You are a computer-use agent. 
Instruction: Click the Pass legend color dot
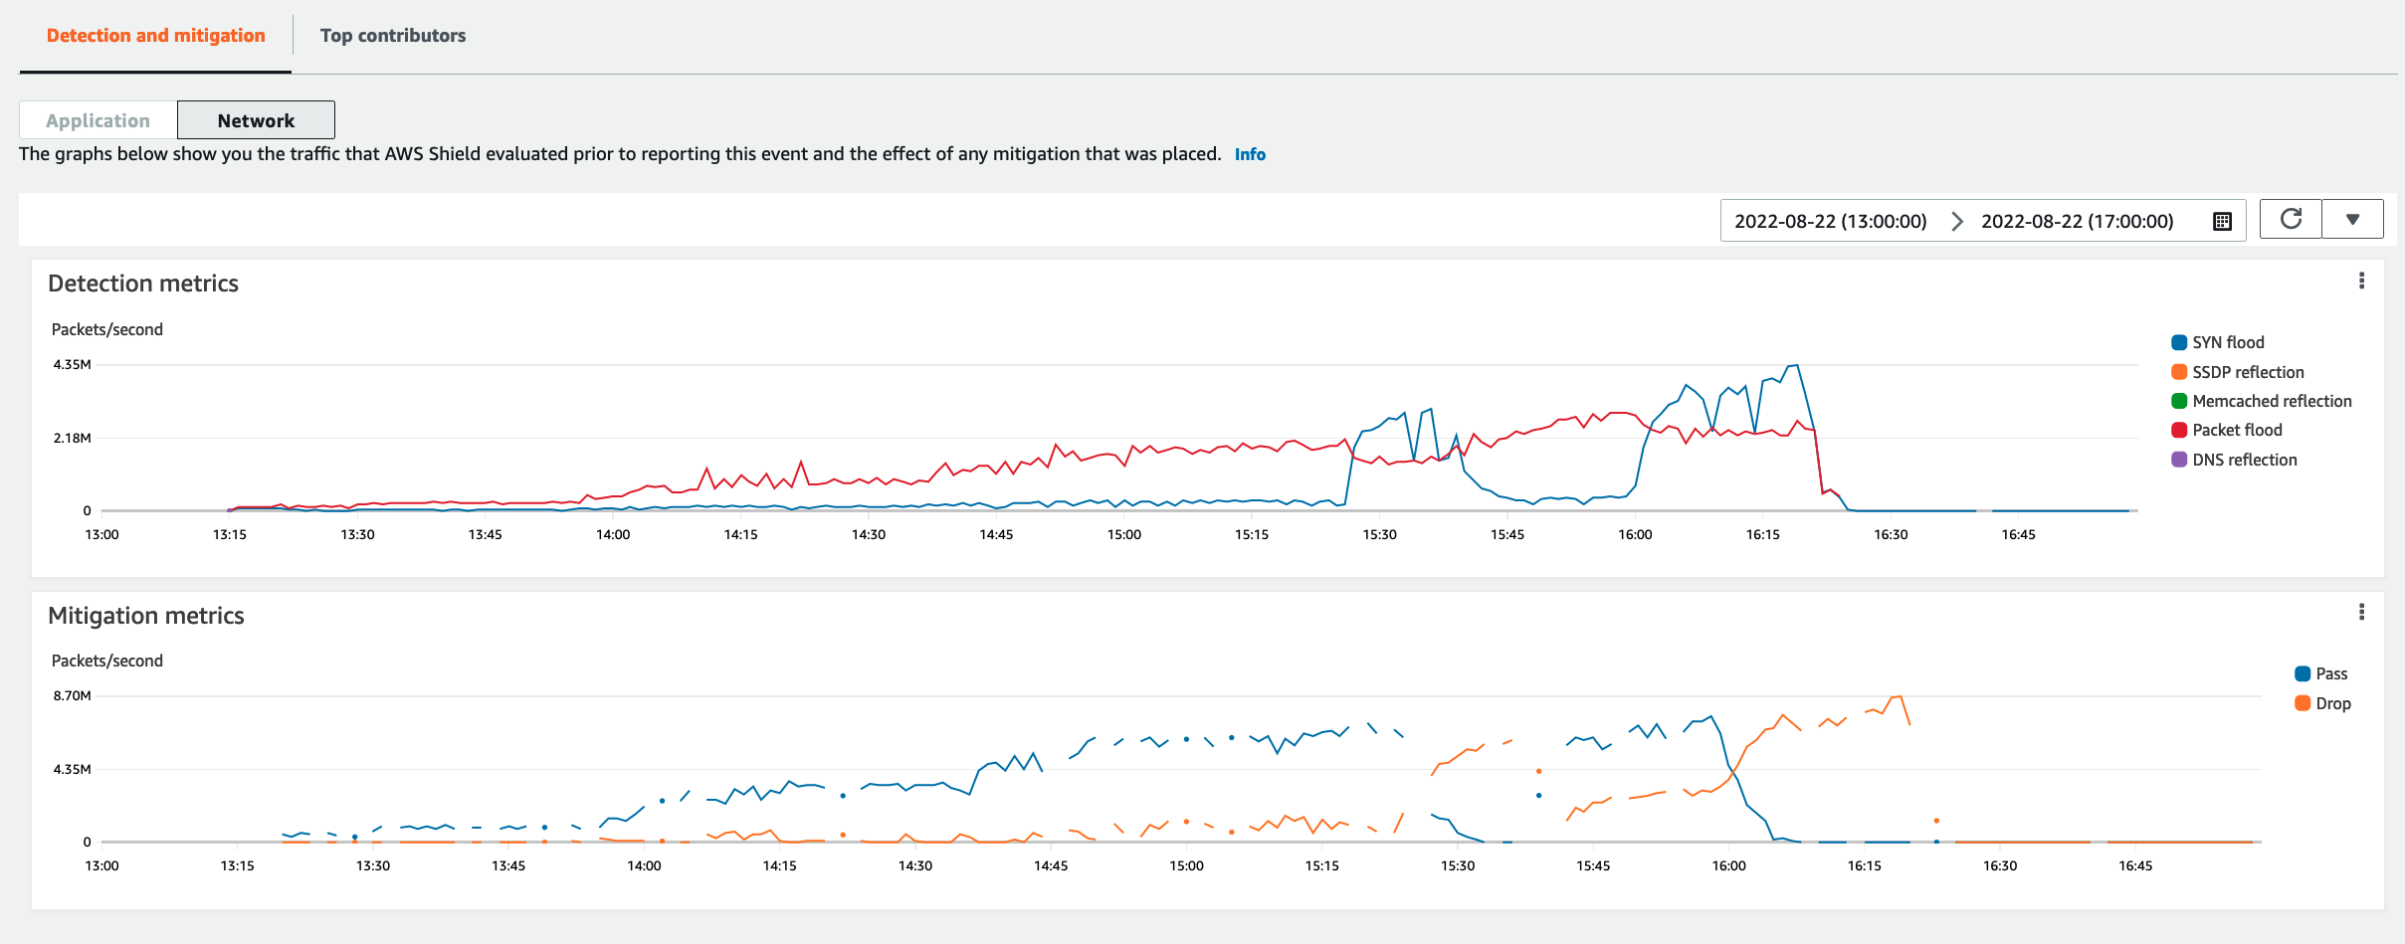pyautogui.click(x=2303, y=673)
